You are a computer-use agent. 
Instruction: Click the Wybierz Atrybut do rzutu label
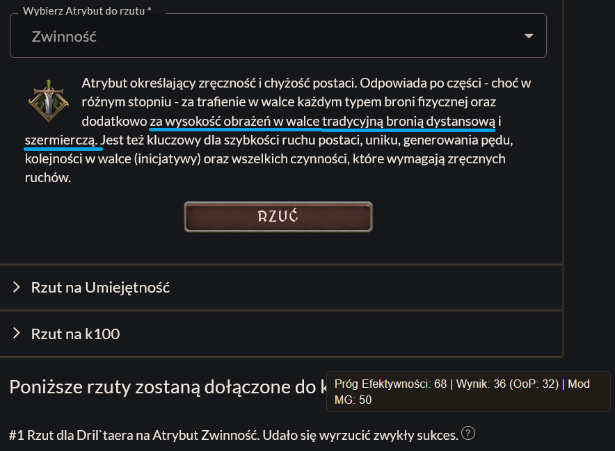pyautogui.click(x=87, y=11)
